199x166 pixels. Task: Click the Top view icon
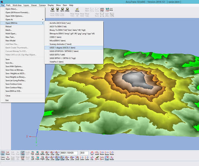tap(33, 153)
